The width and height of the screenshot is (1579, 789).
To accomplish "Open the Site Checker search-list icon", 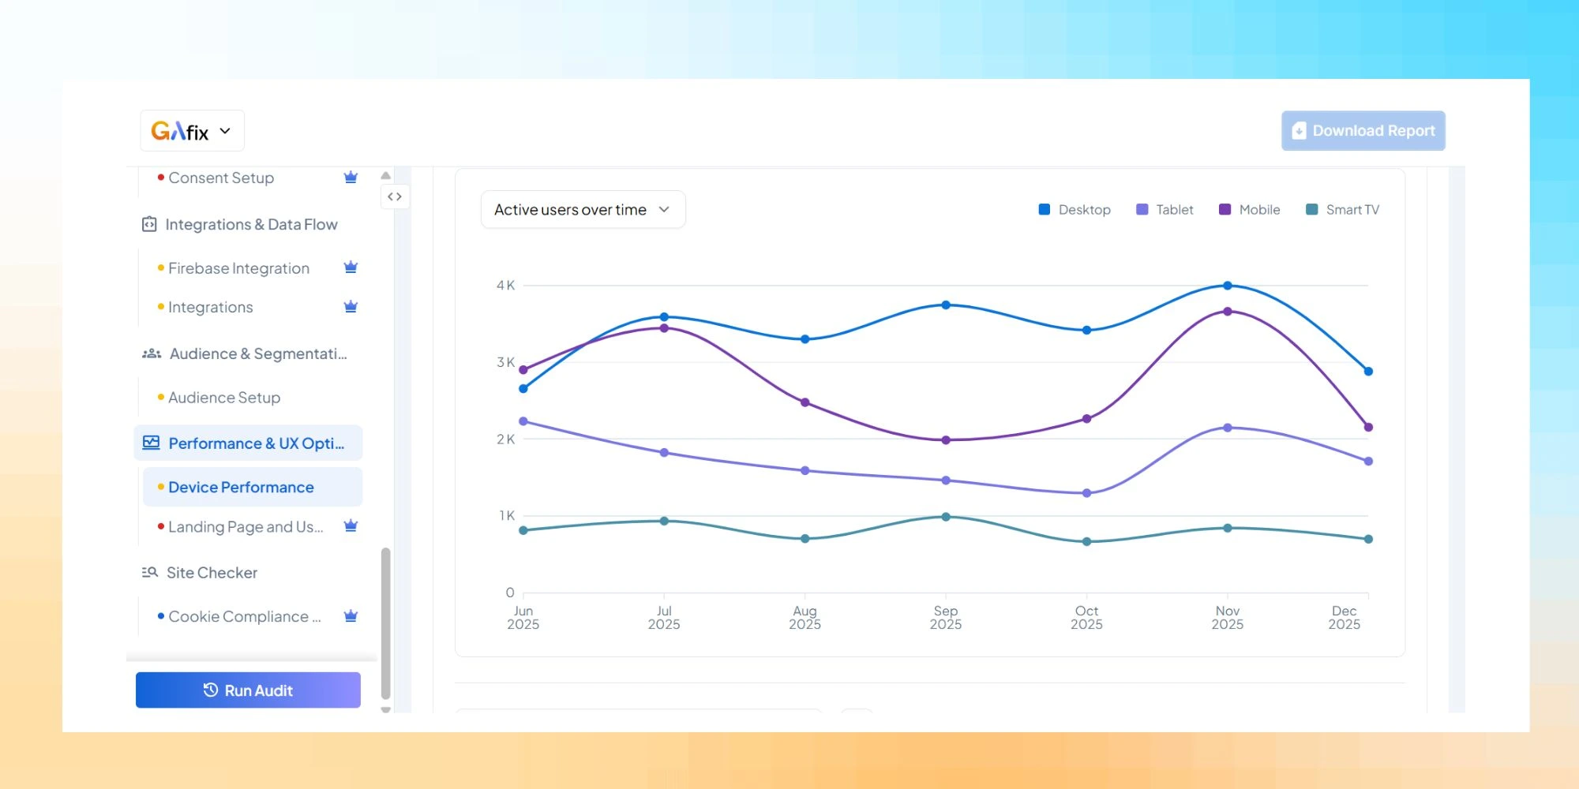I will point(149,572).
